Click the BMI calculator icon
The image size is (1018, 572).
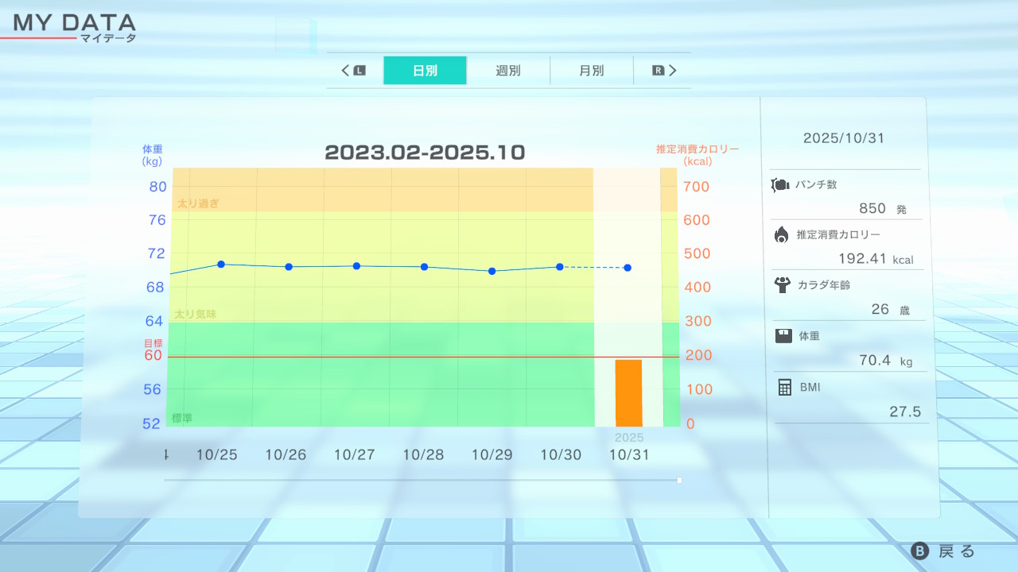(784, 387)
